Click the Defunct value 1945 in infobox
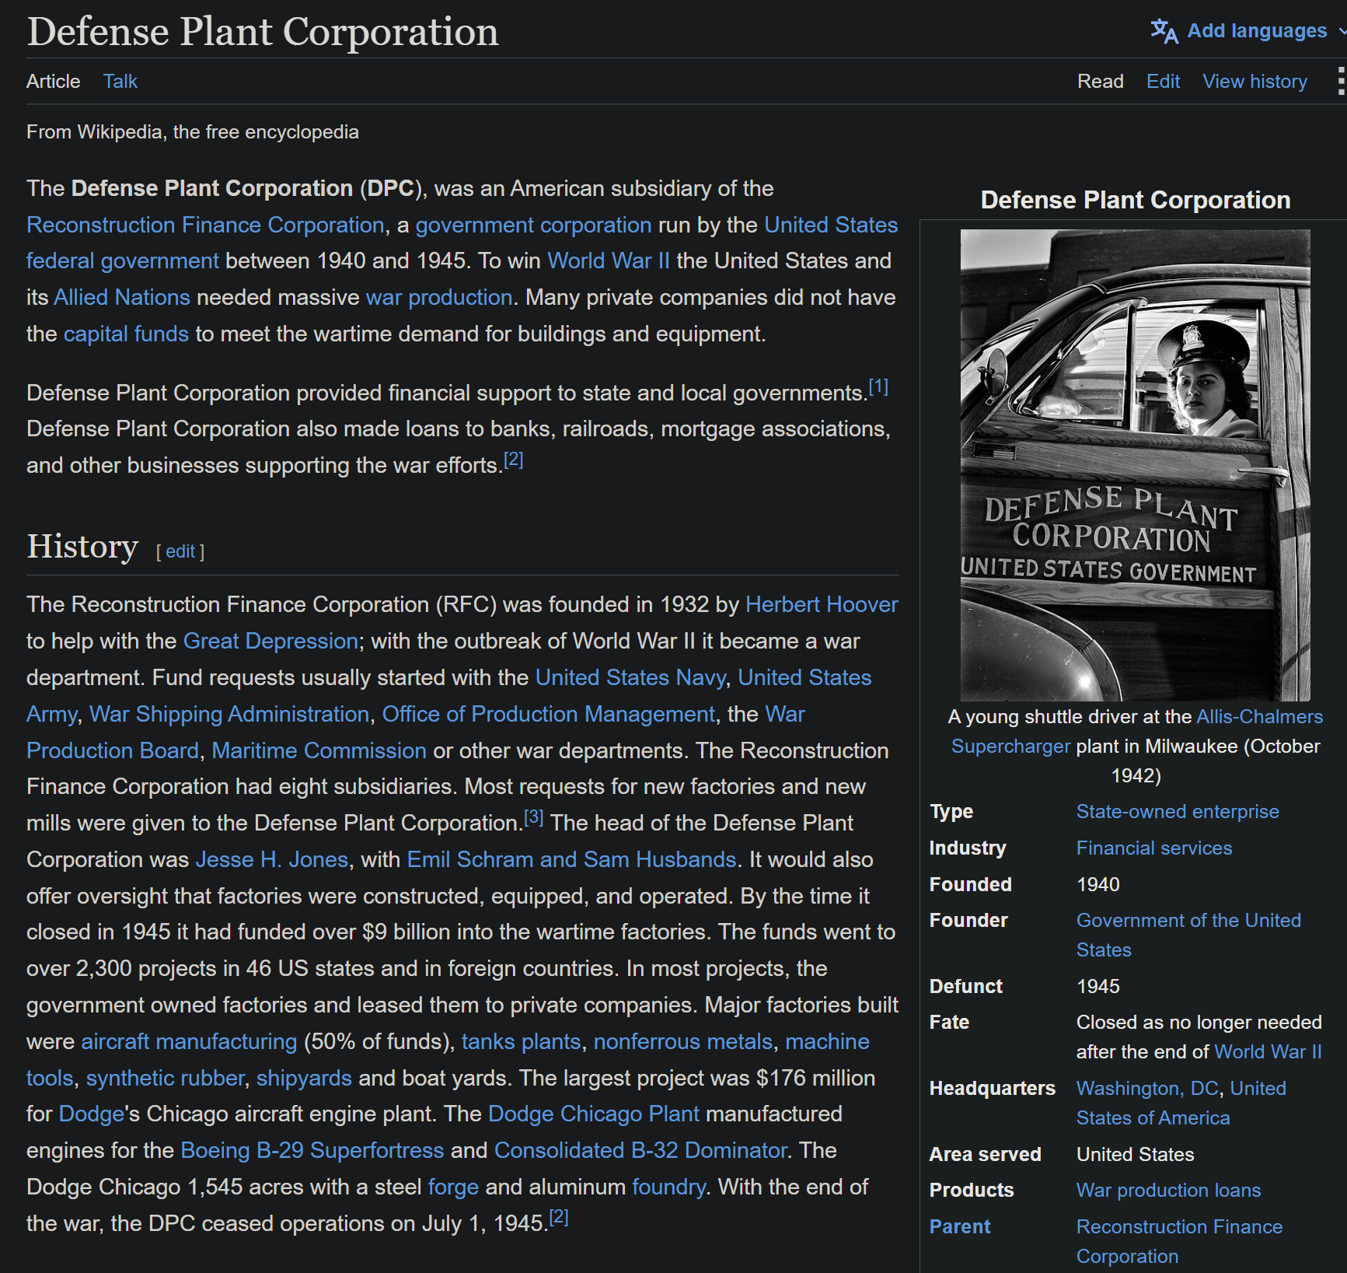Viewport: 1347px width, 1273px height. coord(1097,986)
